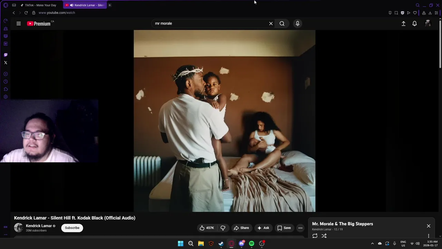Toggle shuffle playlist
This screenshot has width=442, height=249.
[324, 236]
